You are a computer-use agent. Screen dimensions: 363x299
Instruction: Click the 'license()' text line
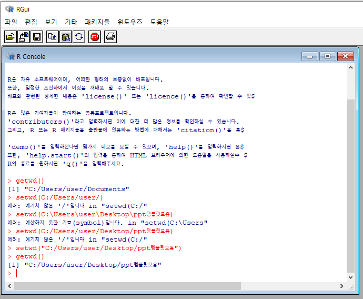click(x=131, y=96)
